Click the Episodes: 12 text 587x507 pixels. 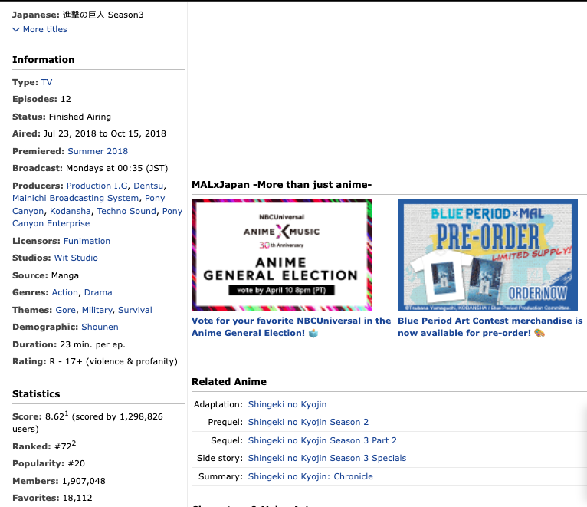pyautogui.click(x=41, y=99)
